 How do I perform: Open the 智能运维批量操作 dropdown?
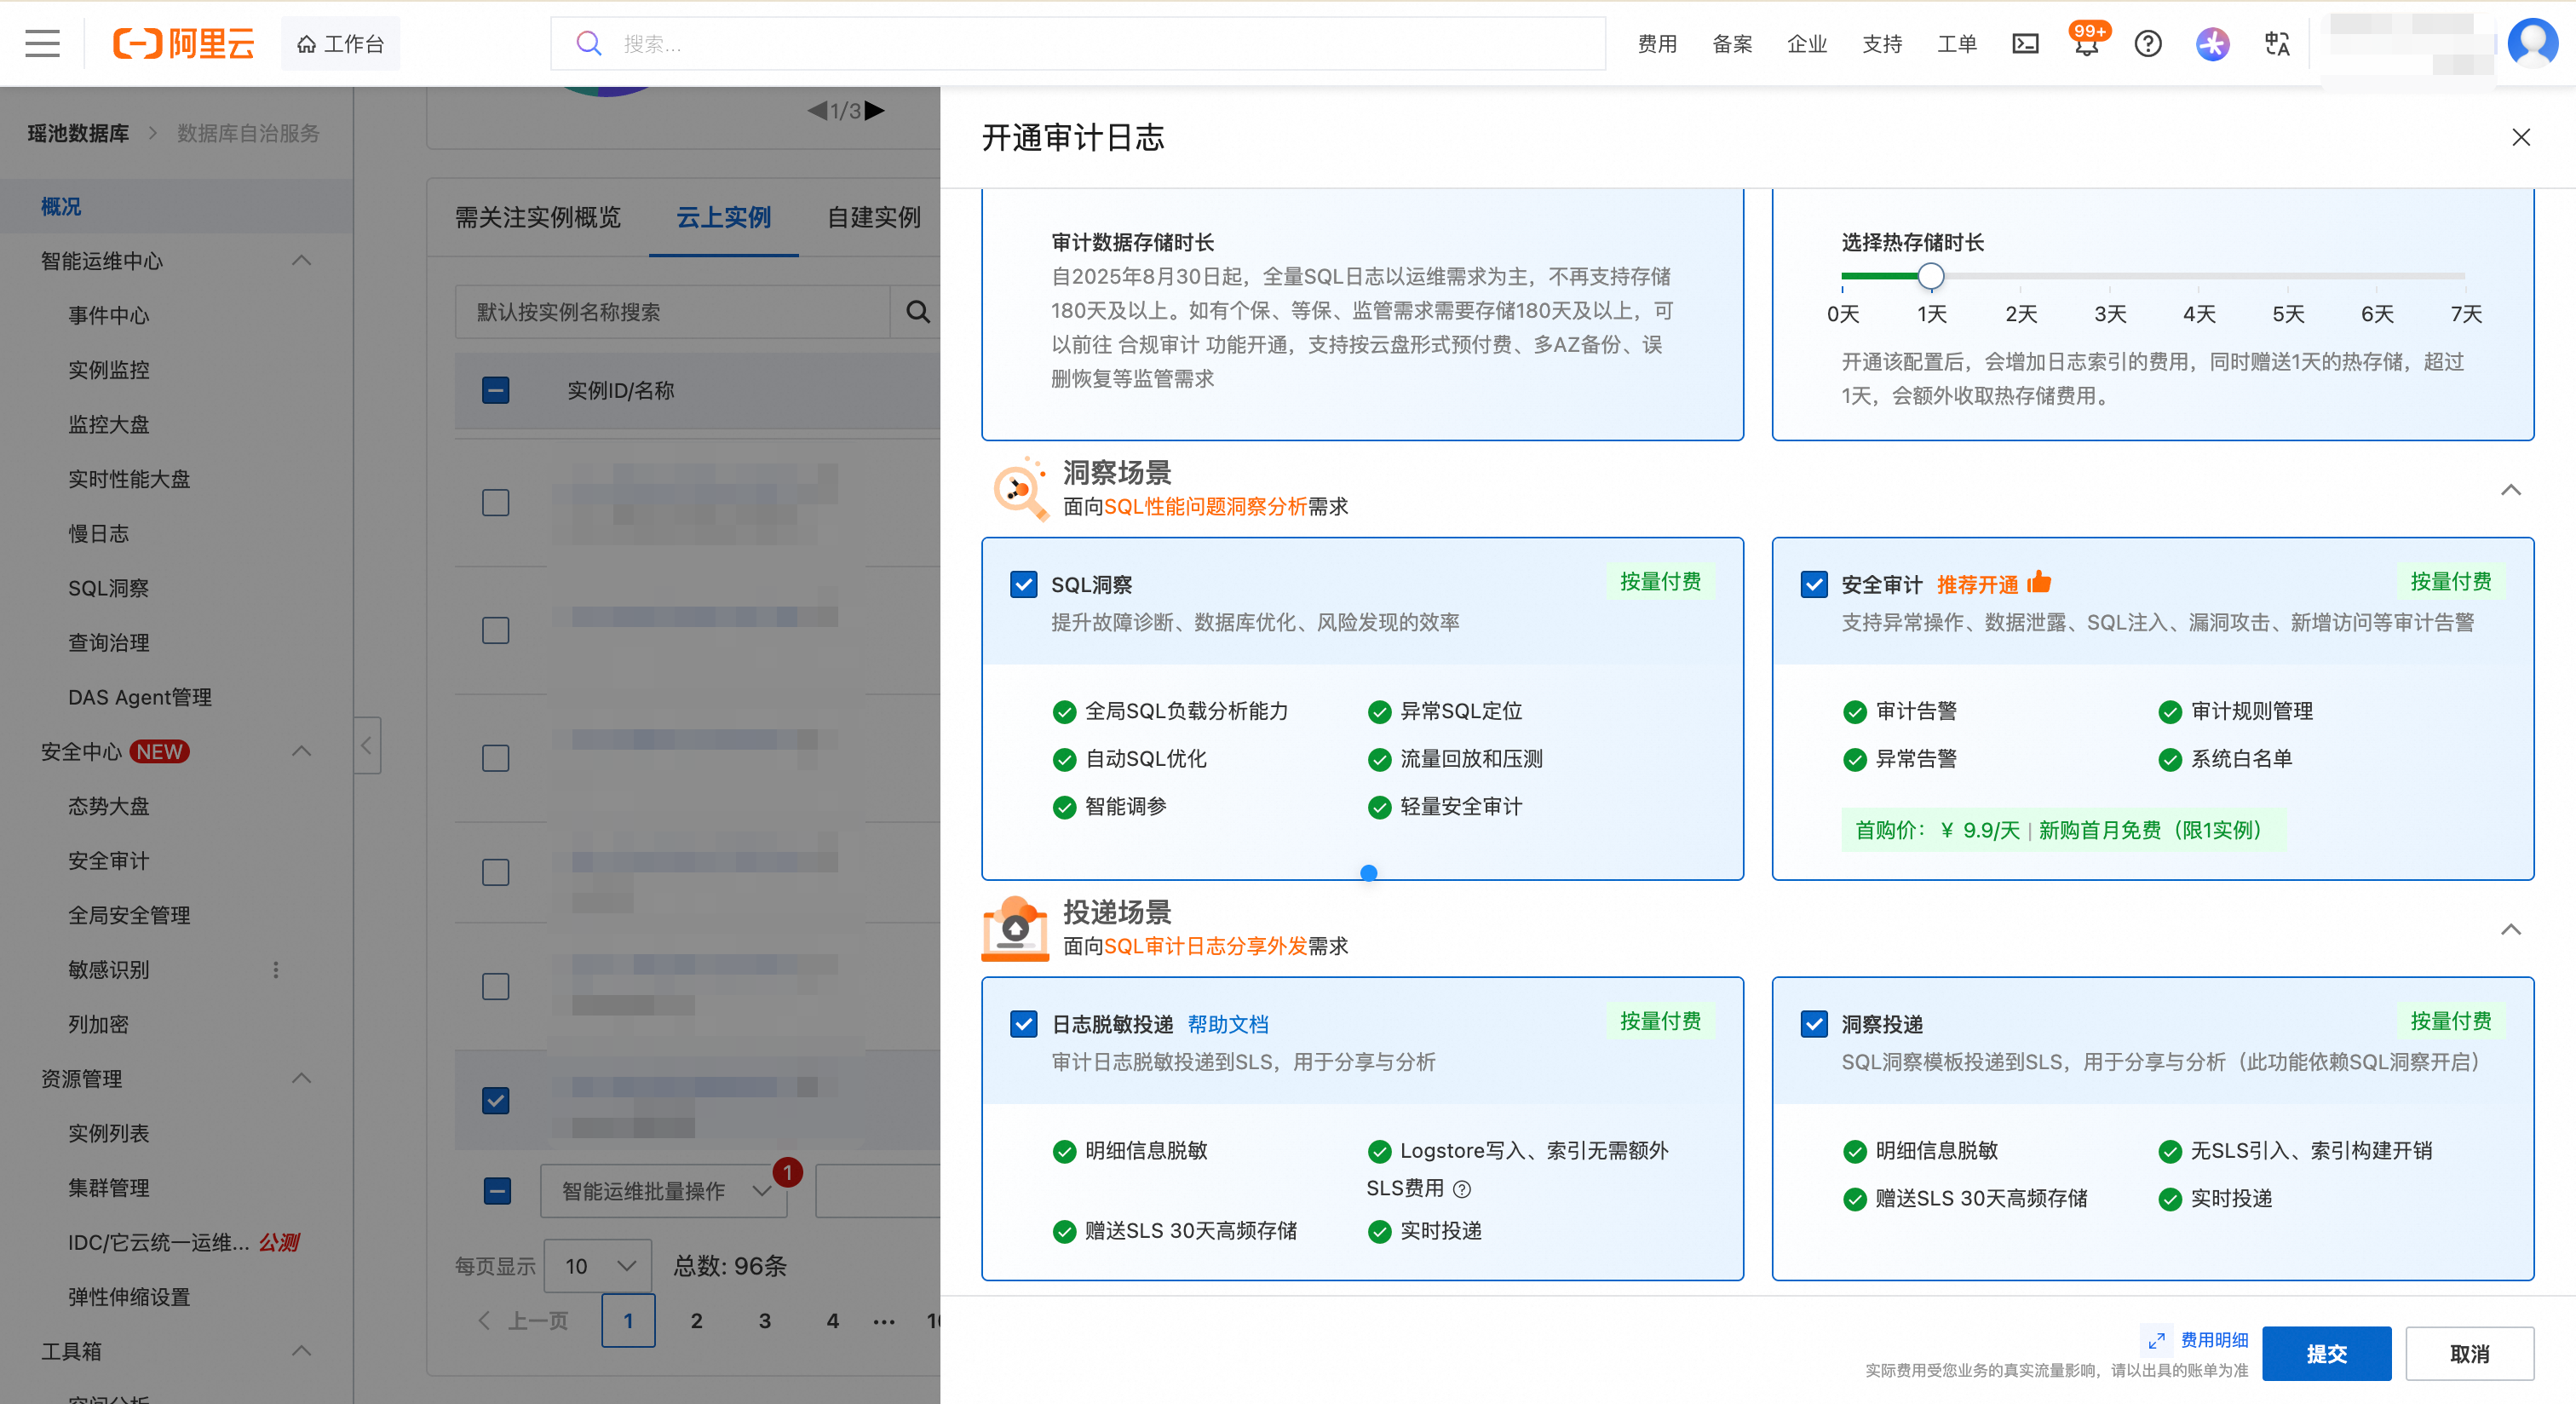664,1191
